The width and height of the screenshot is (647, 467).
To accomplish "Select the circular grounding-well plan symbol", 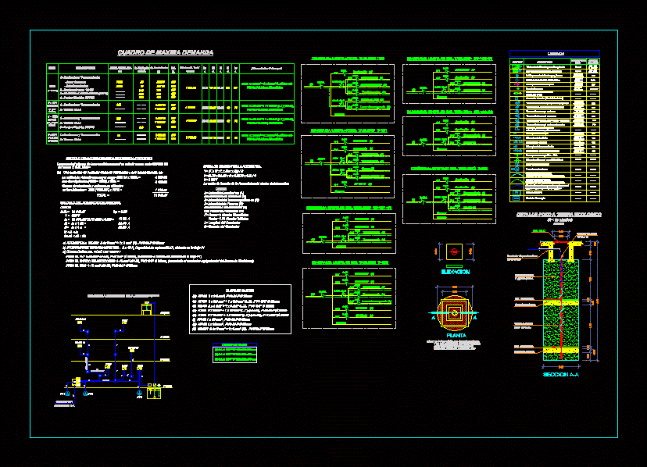I will (x=454, y=312).
